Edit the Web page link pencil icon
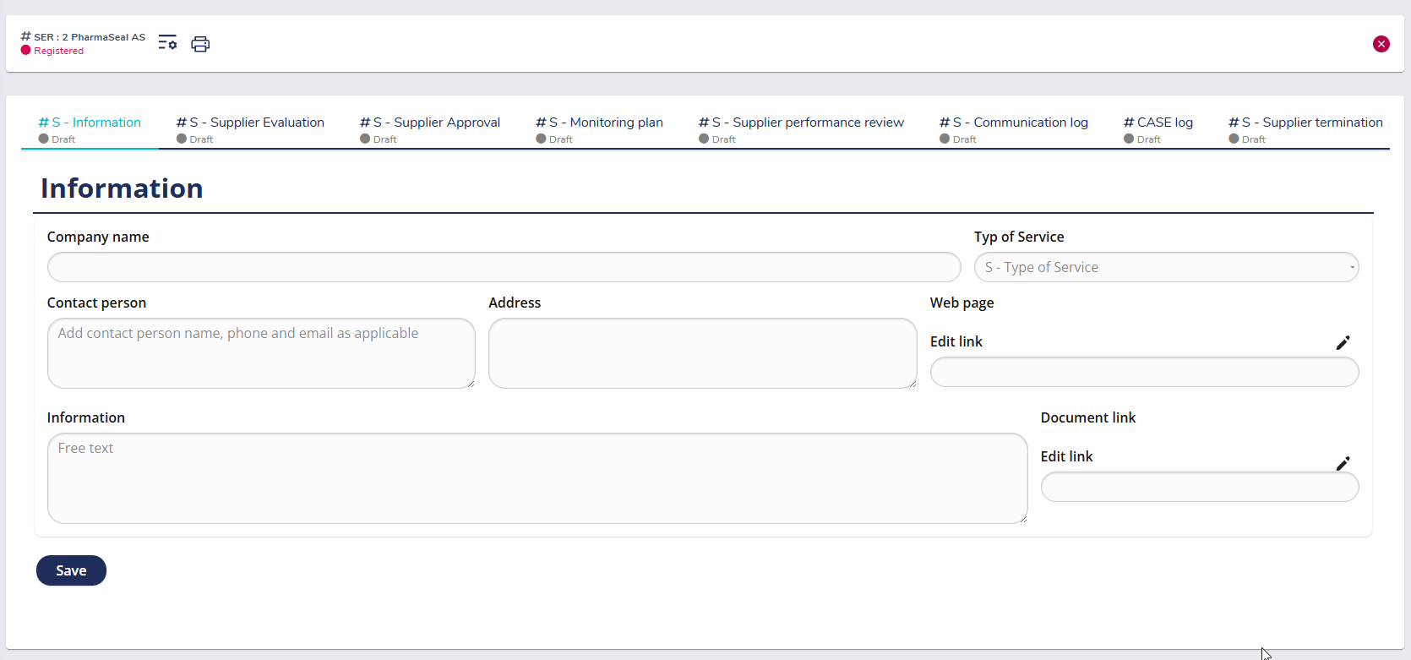The width and height of the screenshot is (1411, 660). [x=1343, y=342]
